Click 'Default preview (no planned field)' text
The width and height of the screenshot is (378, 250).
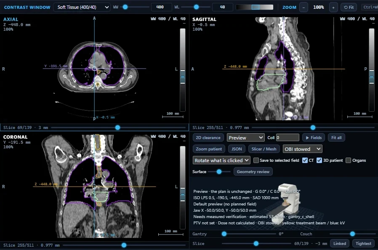point(225,204)
